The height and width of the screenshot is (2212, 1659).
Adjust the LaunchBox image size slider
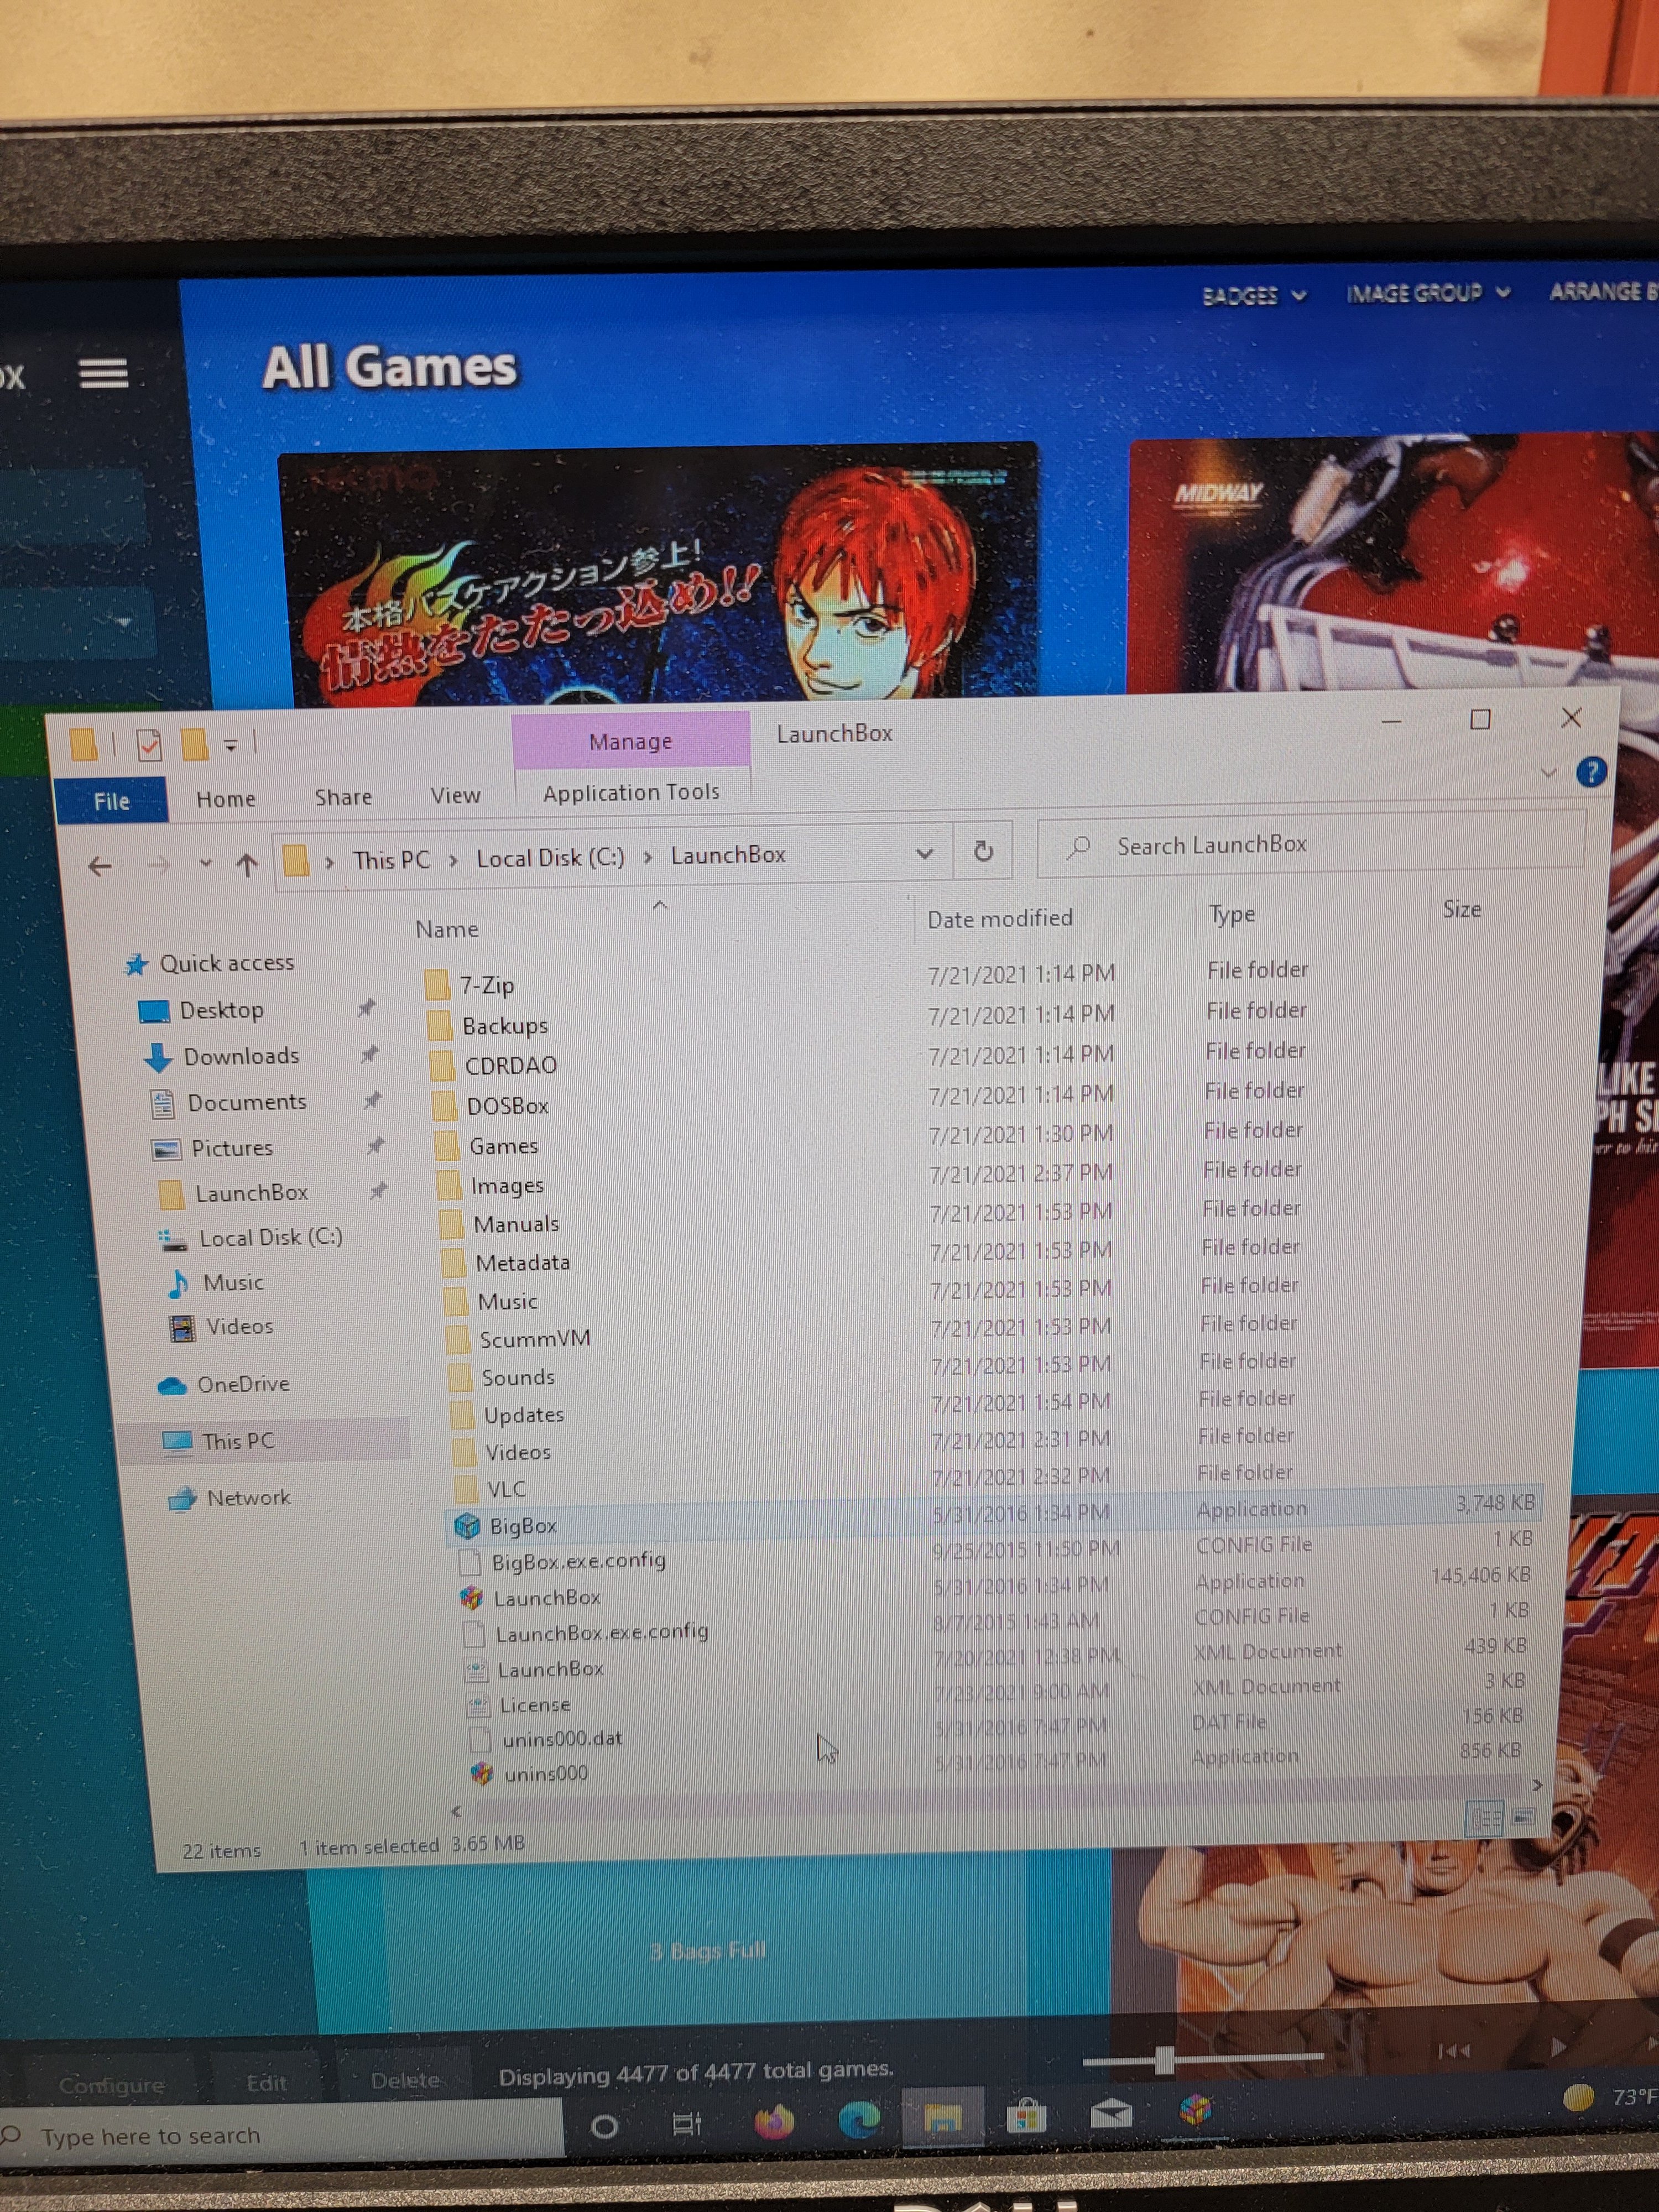tap(1164, 2059)
